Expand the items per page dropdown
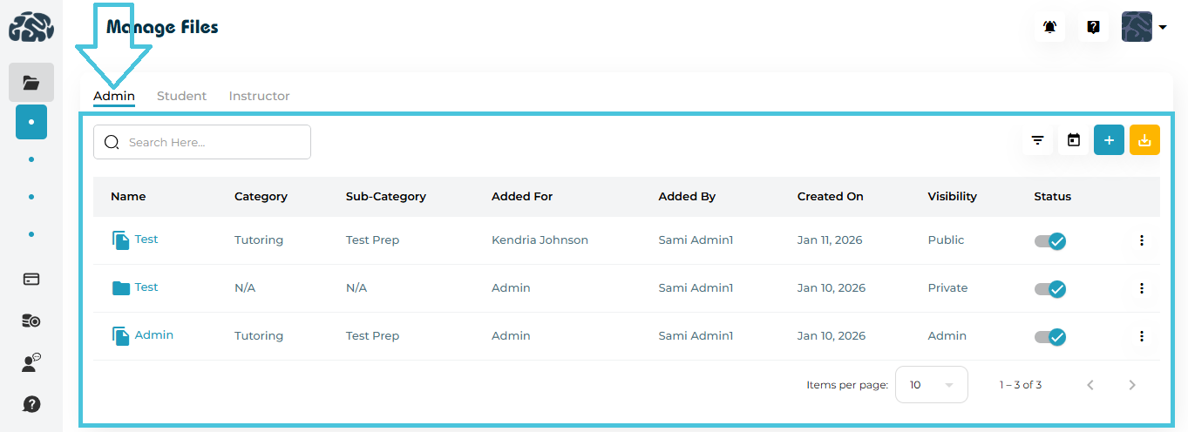 pos(931,385)
